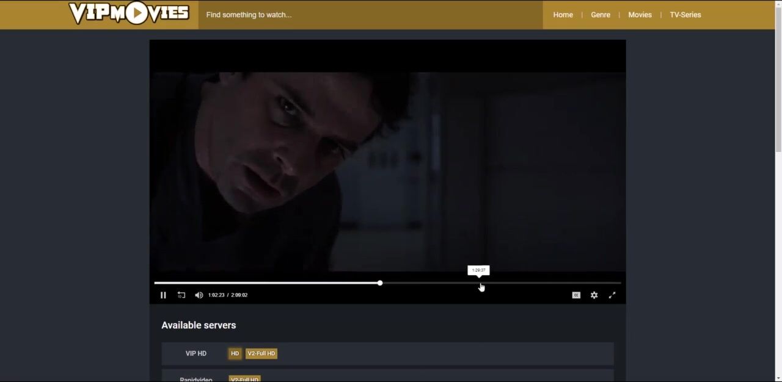Screen dimensions: 782x382
Task: Pause the video playback
Action: 163,295
